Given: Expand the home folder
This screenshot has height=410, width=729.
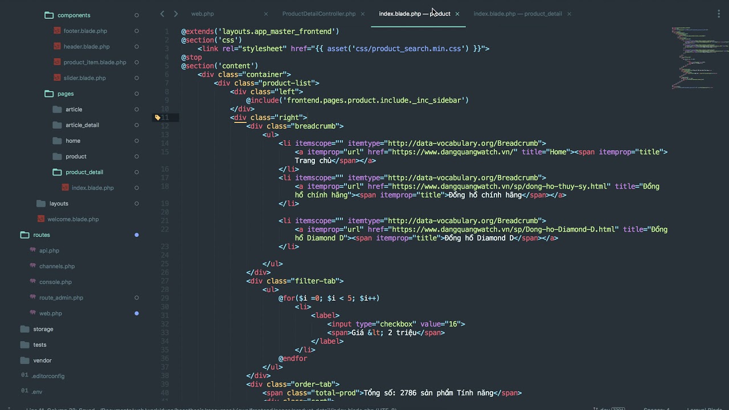Looking at the screenshot, I should tap(57, 141).
